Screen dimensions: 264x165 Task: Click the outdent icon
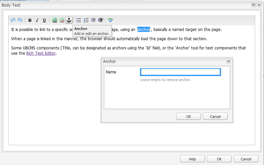click(93, 20)
